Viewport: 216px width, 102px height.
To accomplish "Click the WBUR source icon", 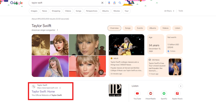I will tap(112, 58).
